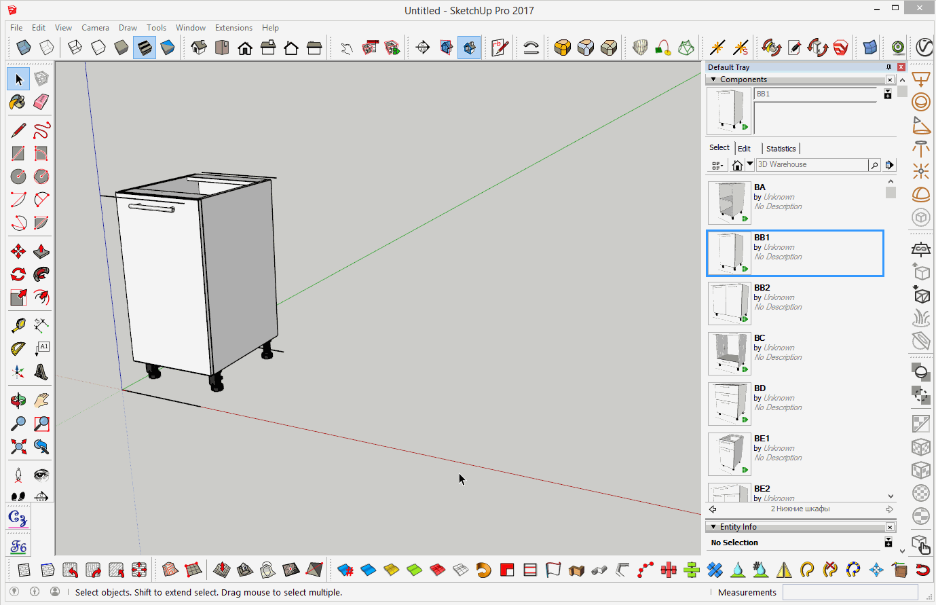Image resolution: width=936 pixels, height=605 pixels.
Task: Collapse the Entity Info panel
Action: [713, 527]
